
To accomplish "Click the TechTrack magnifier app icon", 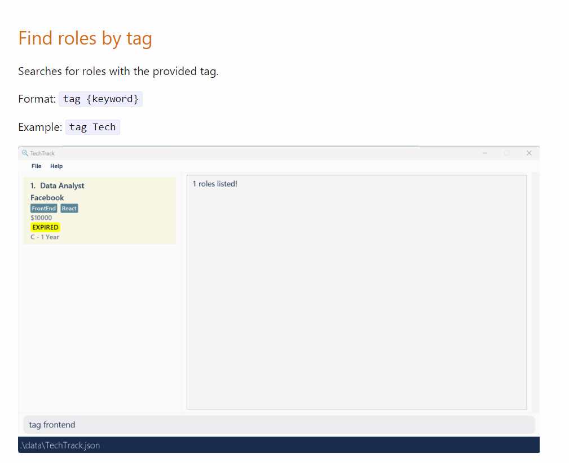I will [x=25, y=153].
